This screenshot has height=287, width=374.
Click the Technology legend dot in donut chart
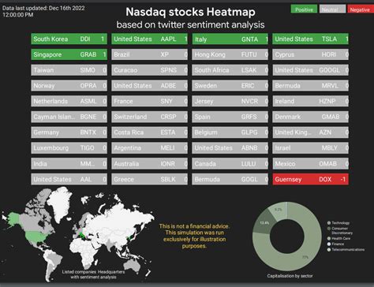(329, 223)
